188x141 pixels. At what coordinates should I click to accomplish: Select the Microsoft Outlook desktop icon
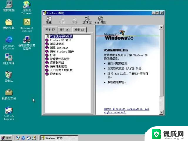(x=27, y=25)
